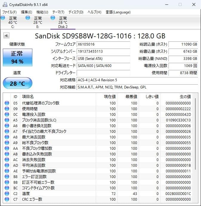The width and height of the screenshot is (201, 206).
Task: Click the 対応規格 field ACS-4 Revision 5
Action: (x=137, y=80)
